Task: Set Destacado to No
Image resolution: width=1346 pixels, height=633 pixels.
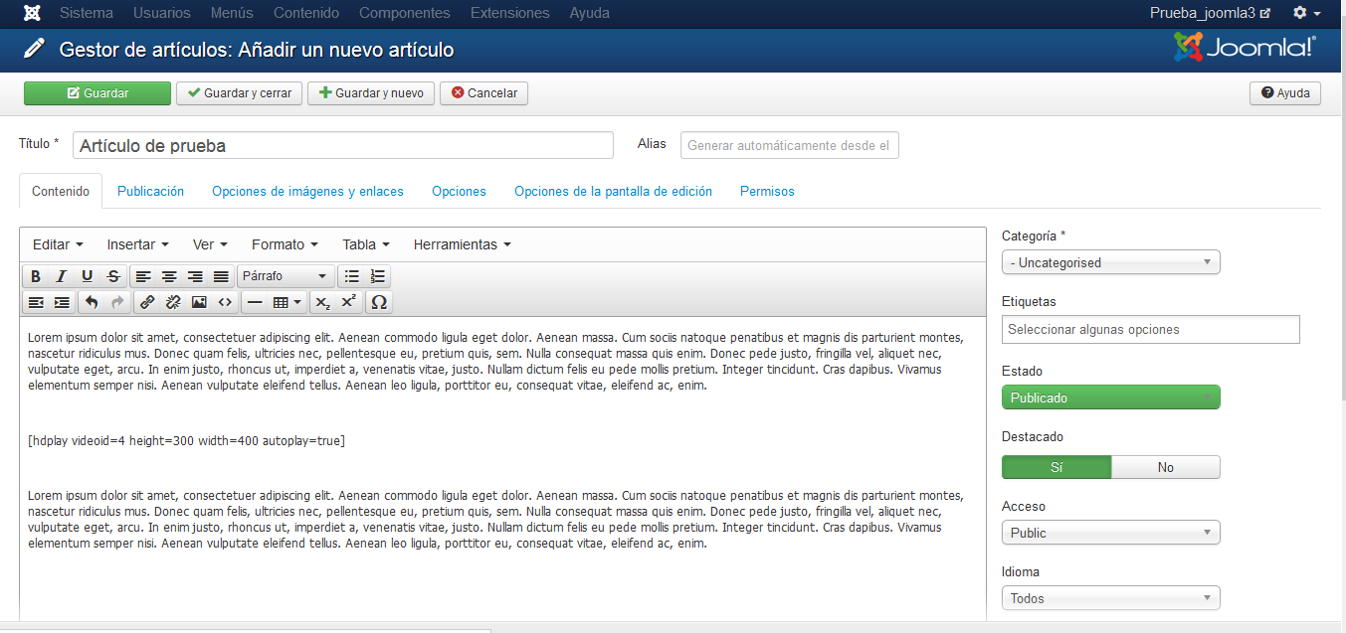Action: click(1165, 467)
